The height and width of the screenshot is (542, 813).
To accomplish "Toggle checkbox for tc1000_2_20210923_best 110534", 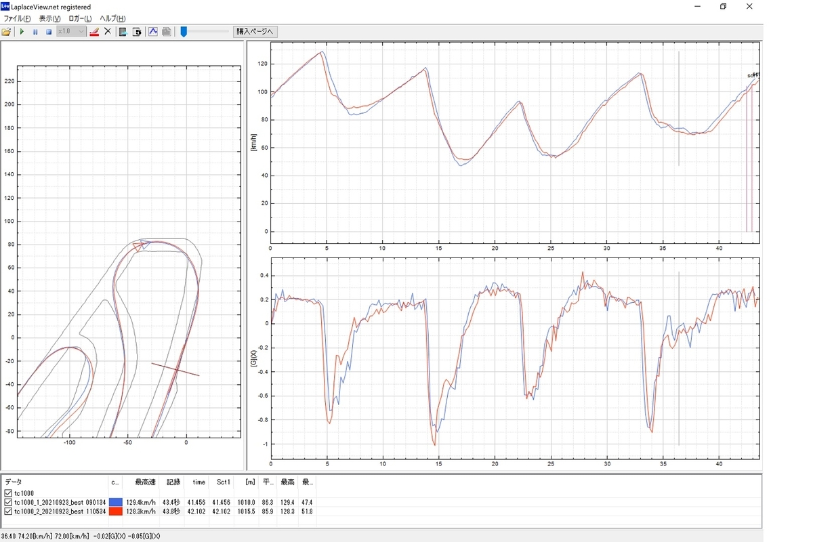I will 8,511.
